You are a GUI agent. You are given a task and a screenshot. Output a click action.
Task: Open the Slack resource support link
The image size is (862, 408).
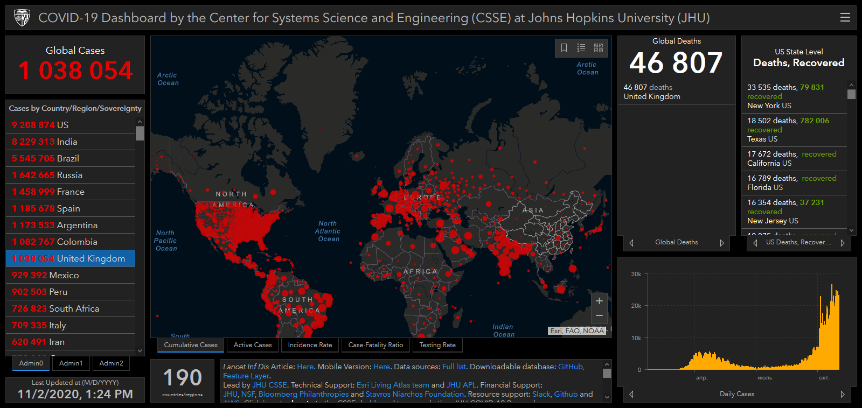click(541, 394)
